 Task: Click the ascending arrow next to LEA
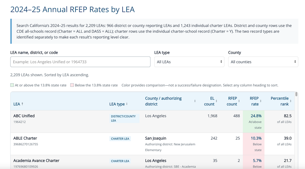click(22, 104)
